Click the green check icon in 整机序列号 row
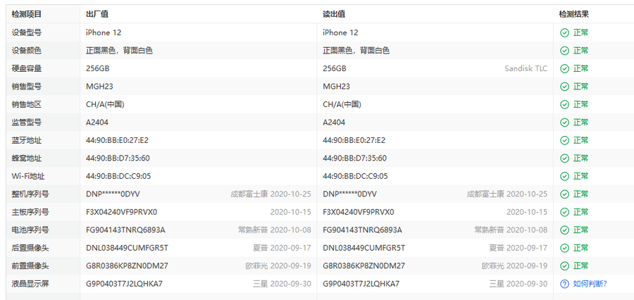The height and width of the screenshot is (300, 634). pos(564,194)
